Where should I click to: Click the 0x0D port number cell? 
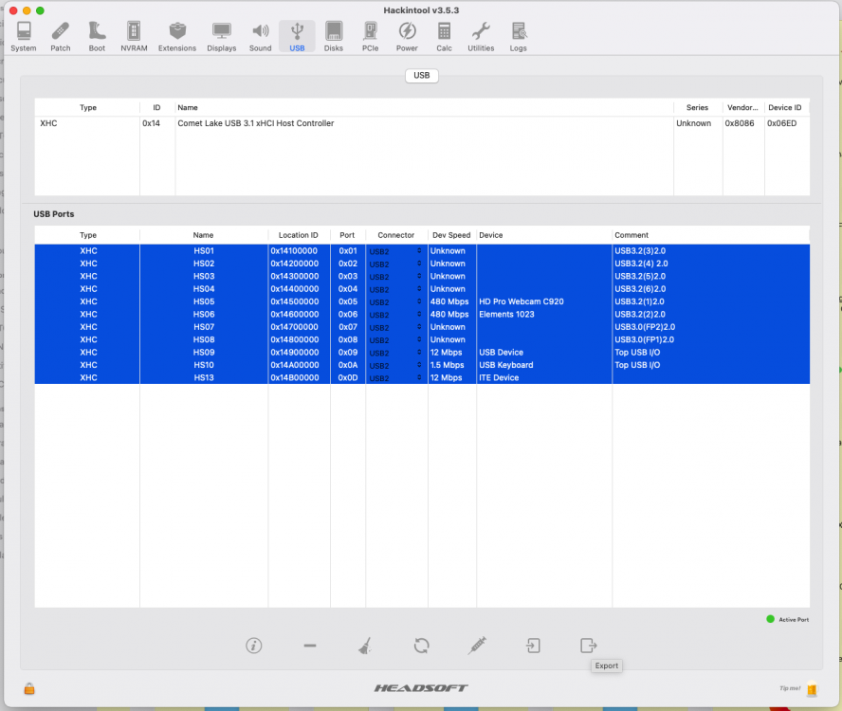click(348, 378)
